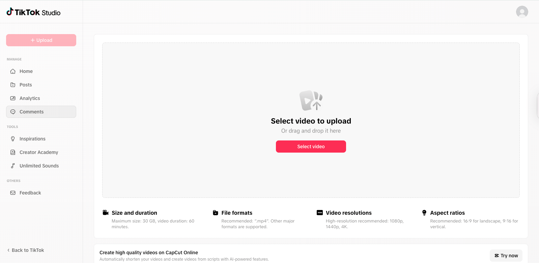Go Back to TikTok

coord(26,250)
